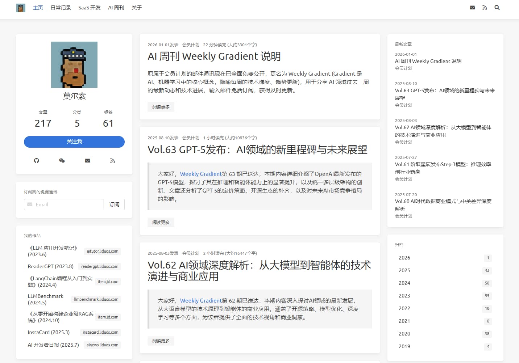Screen dimensions: 519x363
Task: Switch to the AI 周刊 menu item
Action: tap(115, 8)
